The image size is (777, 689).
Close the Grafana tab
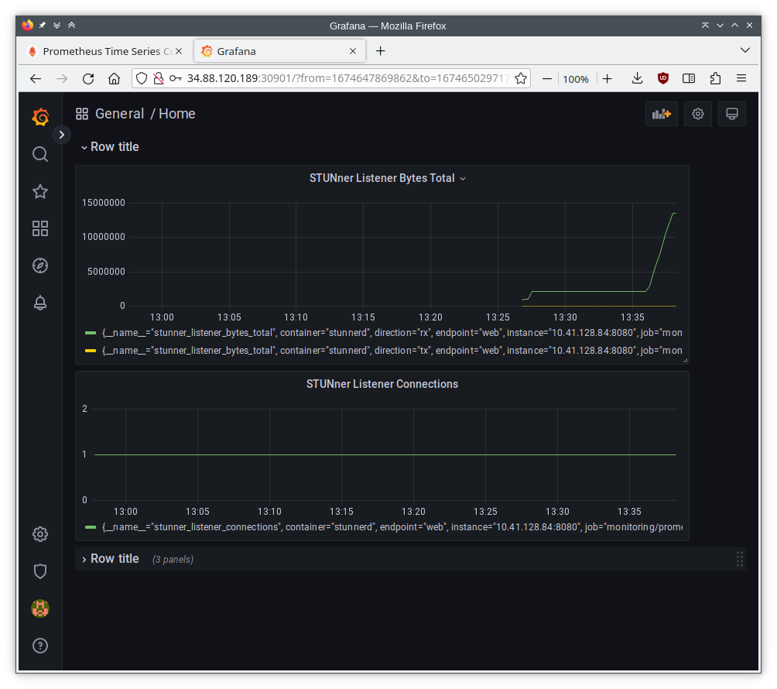pyautogui.click(x=353, y=51)
